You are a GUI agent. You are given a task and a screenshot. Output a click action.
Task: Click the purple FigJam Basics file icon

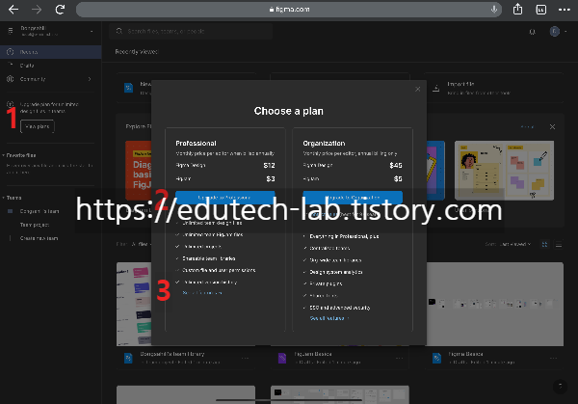pos(282,358)
